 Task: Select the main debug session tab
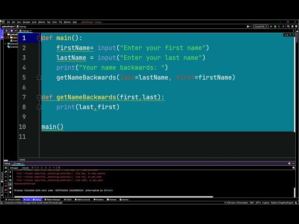pos(17,163)
